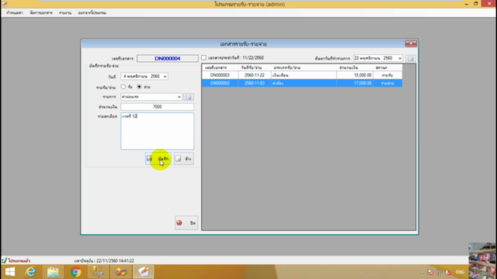Click the app icon in the main title bar
The width and height of the screenshot is (497, 279).
coord(5,4)
